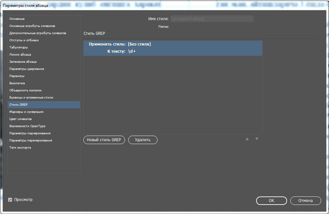Click the Удалить button

tap(143, 140)
